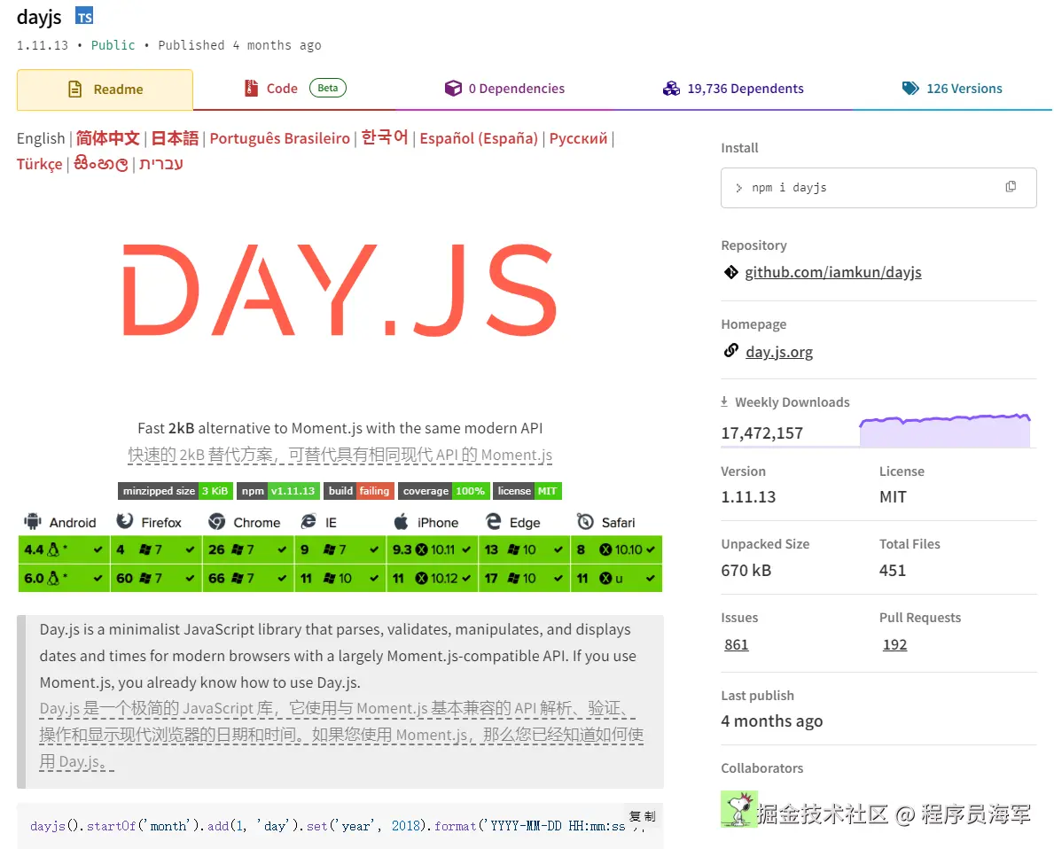
Task: Open the Readme tab
Action: coord(105,90)
